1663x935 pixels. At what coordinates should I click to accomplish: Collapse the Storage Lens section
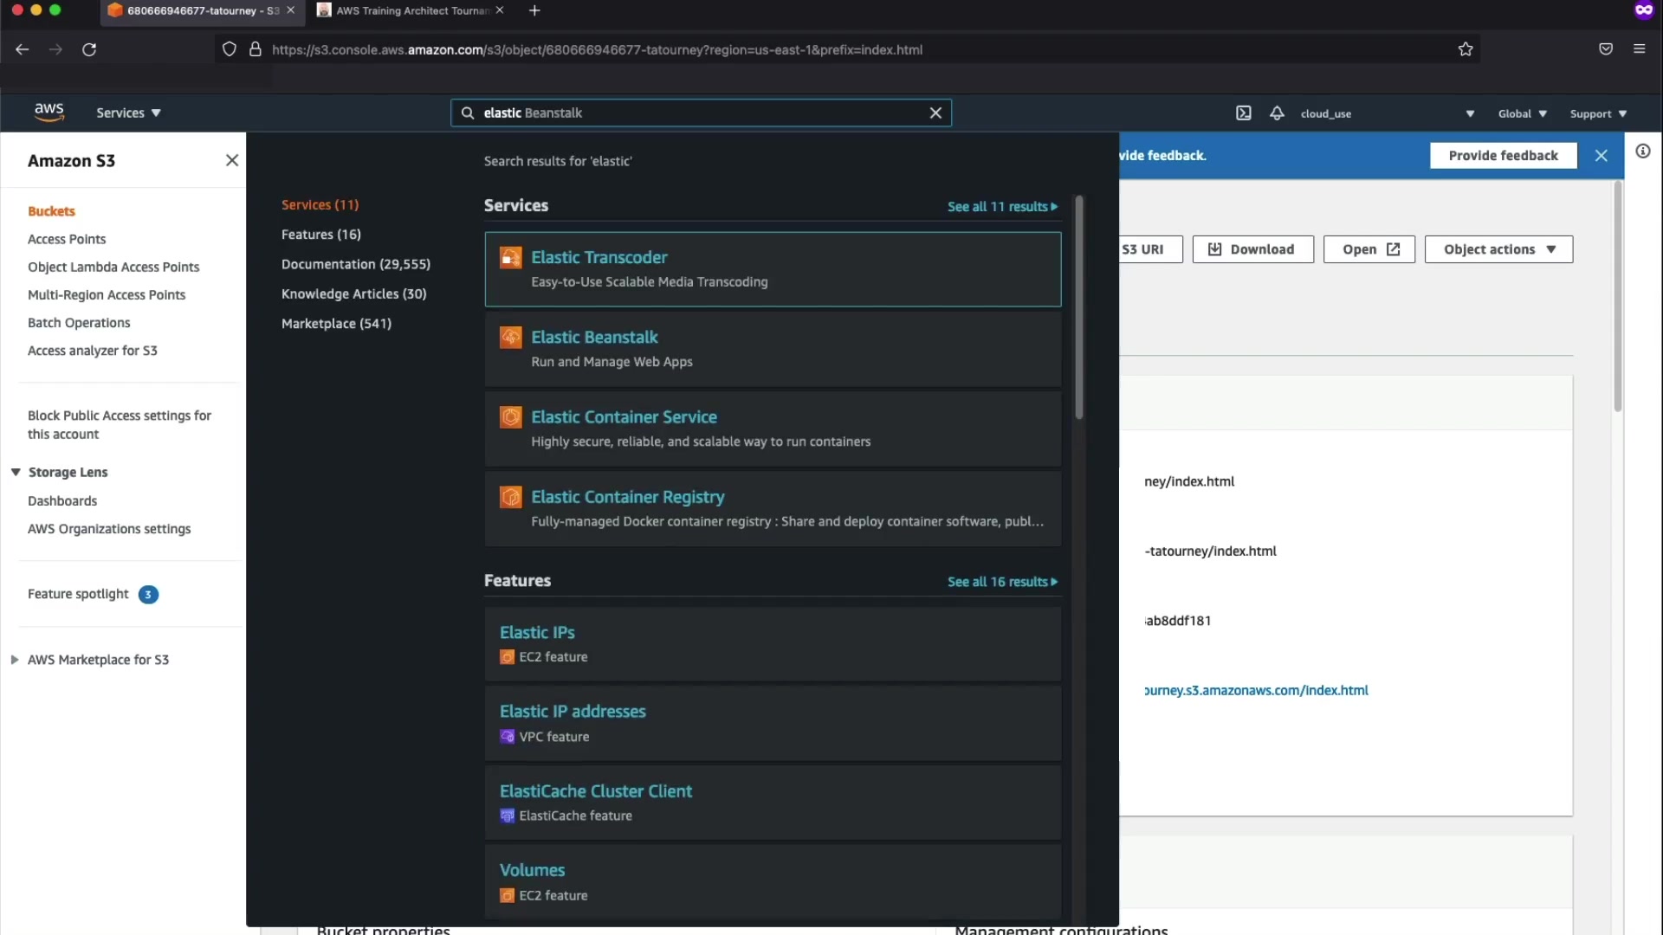[16, 472]
